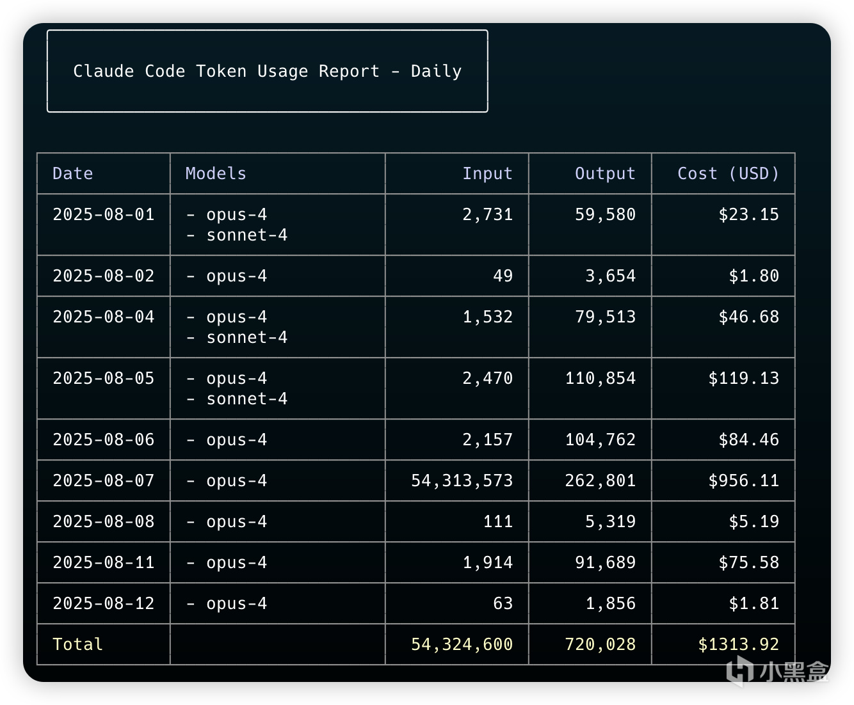Select the cost $75.58
The width and height of the screenshot is (854, 705).
tap(749, 562)
